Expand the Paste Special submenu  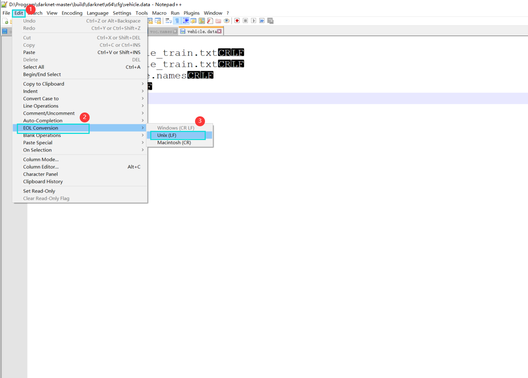click(x=38, y=142)
